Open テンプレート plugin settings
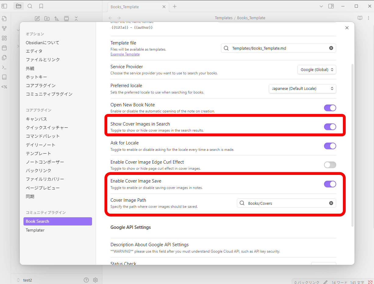This screenshot has height=284, width=374. (x=38, y=153)
